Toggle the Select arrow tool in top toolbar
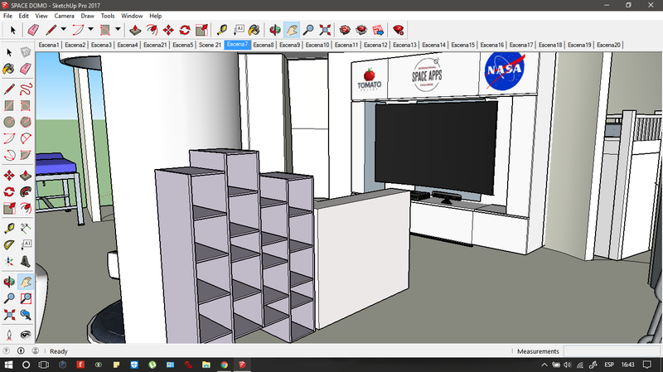The width and height of the screenshot is (663, 372). click(13, 29)
